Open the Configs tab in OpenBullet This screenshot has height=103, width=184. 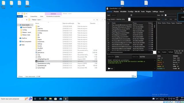pos(131,11)
